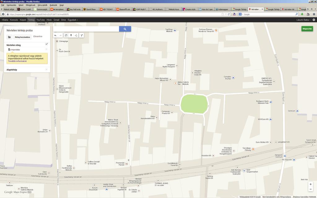Open Drive from the Google bar

(x=63, y=20)
